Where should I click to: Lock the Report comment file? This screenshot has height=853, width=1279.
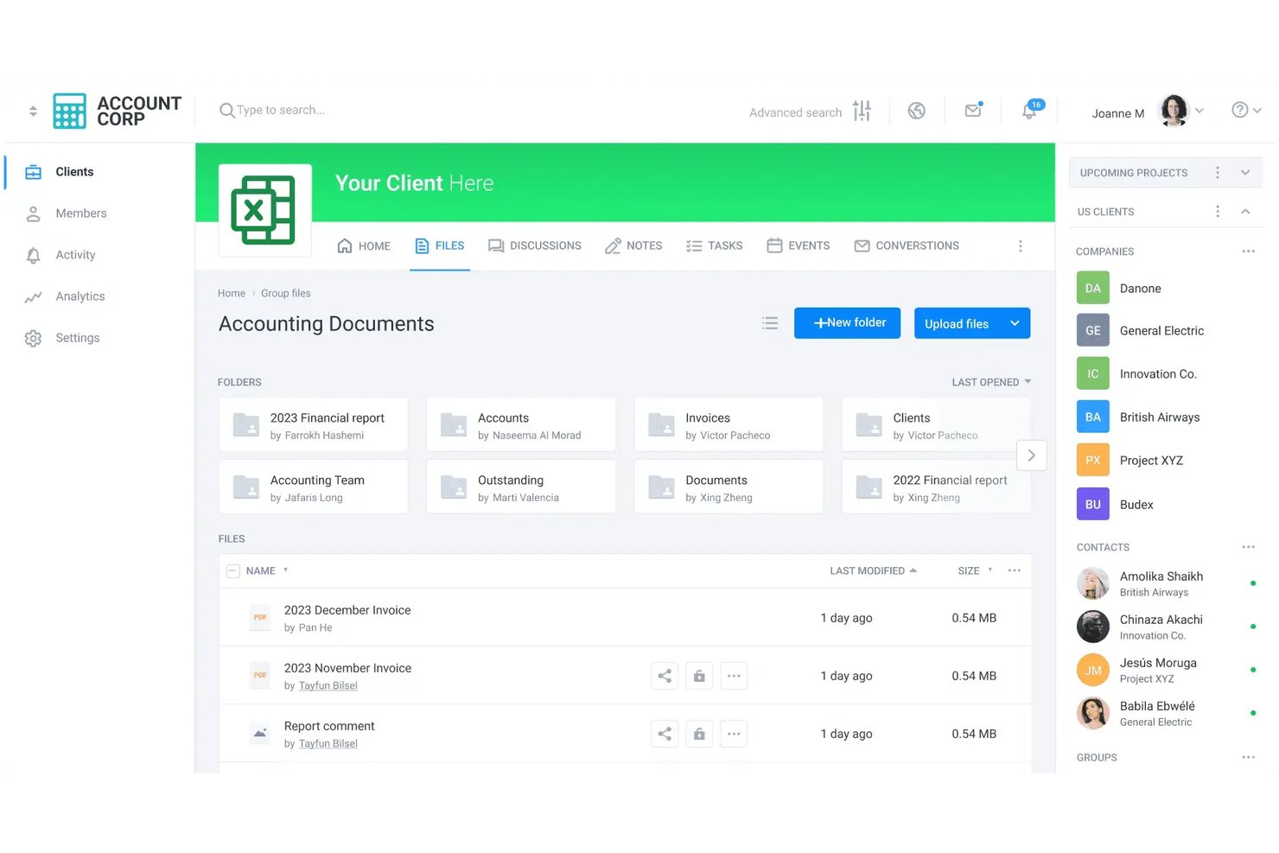(699, 734)
